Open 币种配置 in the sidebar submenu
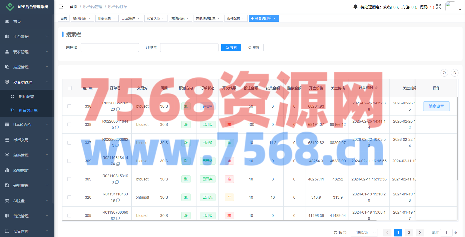The width and height of the screenshot is (465, 237). 26,97
